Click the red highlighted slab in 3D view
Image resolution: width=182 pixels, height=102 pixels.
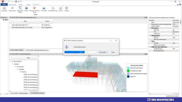(86, 75)
